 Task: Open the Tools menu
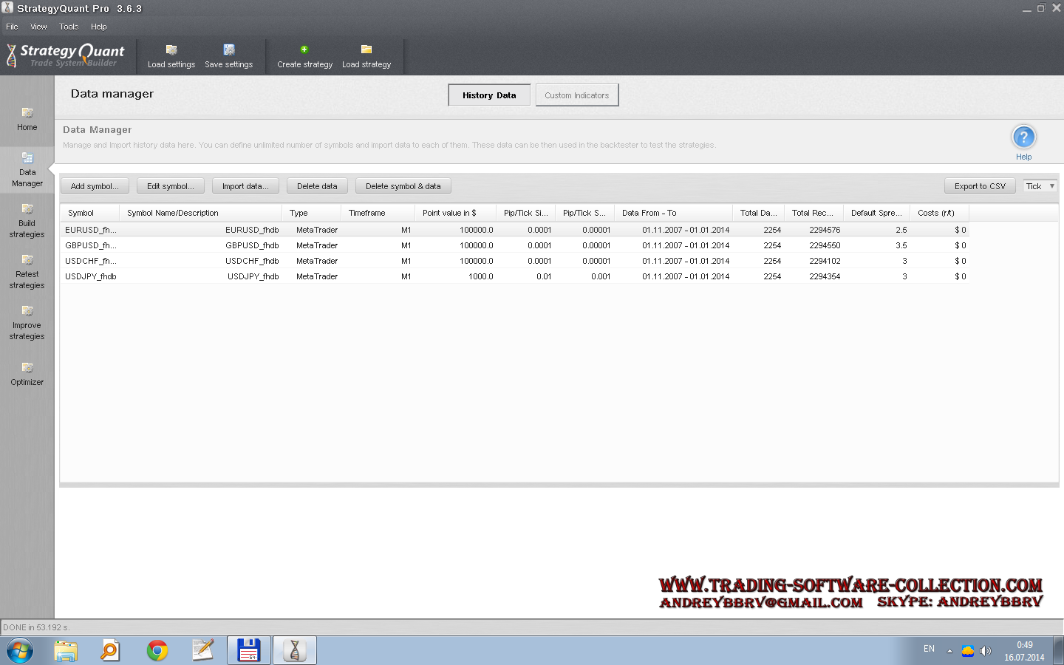pos(69,27)
